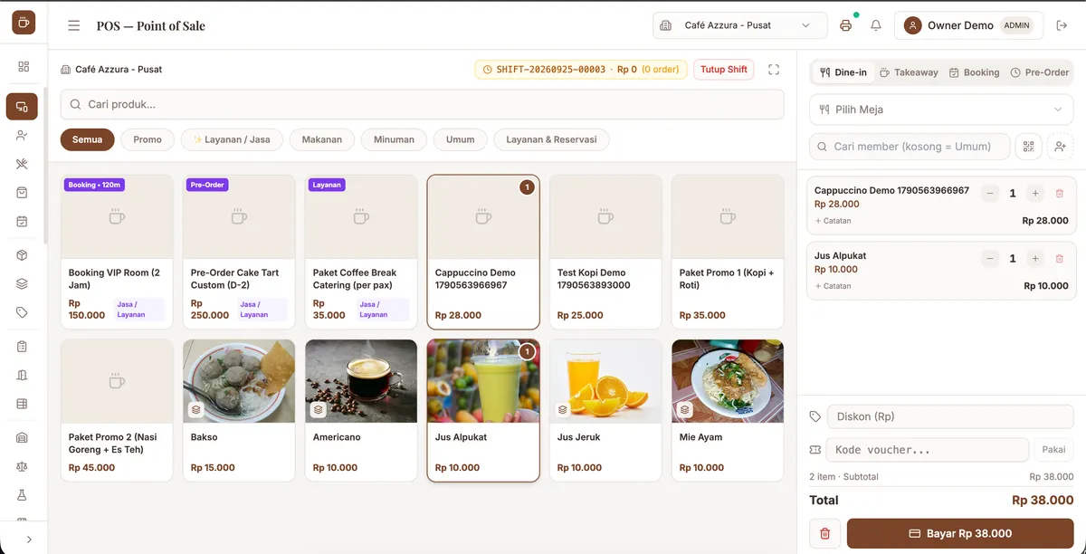Screen dimensions: 1086x554
Task: Open the clipboard icon in the sidebar
Action: click(22, 347)
